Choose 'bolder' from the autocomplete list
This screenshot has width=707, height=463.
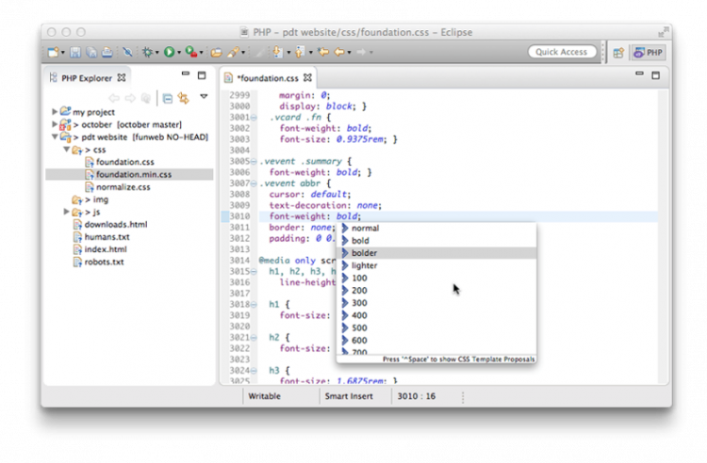tap(365, 253)
